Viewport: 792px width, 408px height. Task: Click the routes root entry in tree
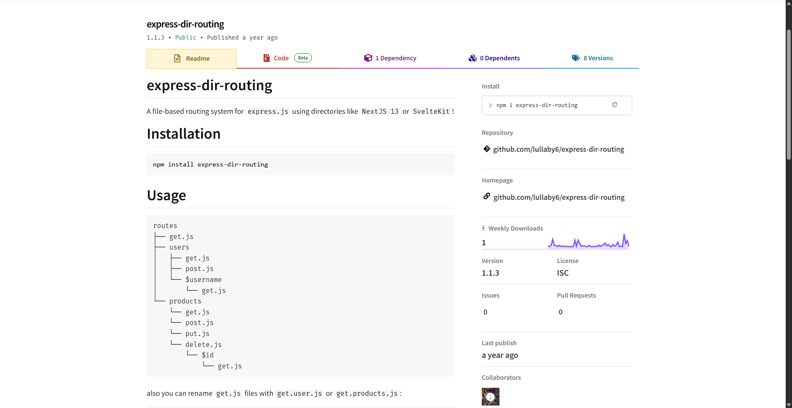[165, 226]
